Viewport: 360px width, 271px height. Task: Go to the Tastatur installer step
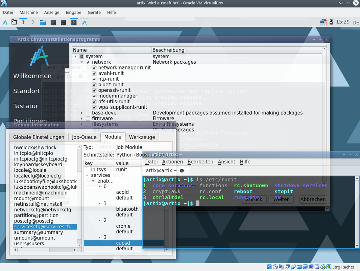point(26,106)
